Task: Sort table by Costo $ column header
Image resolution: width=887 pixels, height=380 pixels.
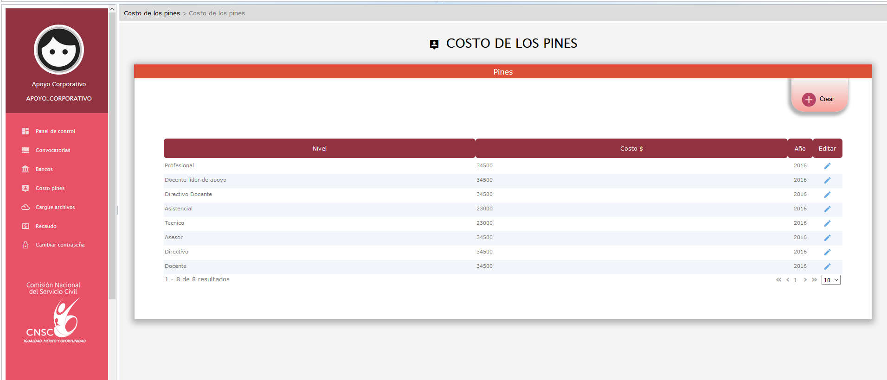Action: click(x=631, y=149)
